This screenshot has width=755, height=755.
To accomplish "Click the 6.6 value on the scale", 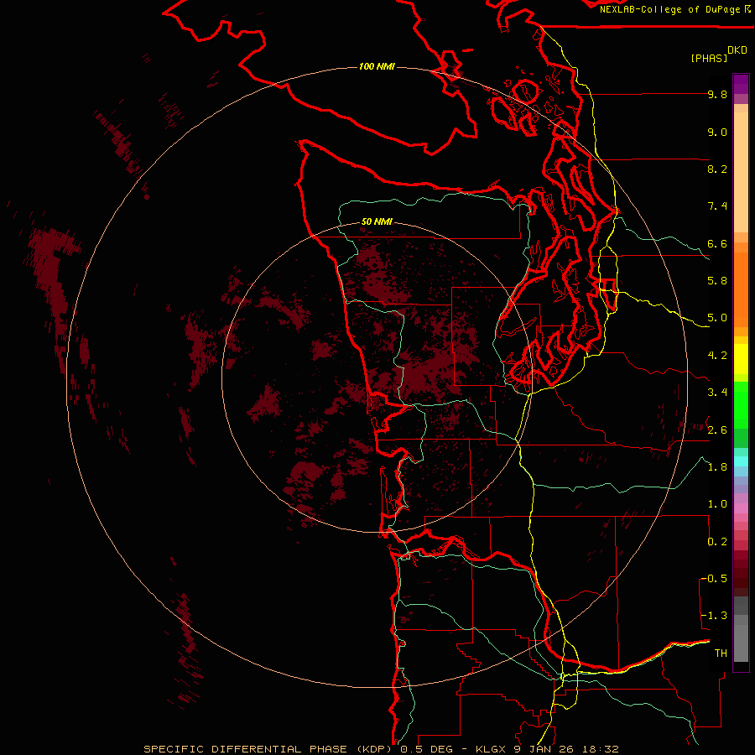I will (717, 243).
